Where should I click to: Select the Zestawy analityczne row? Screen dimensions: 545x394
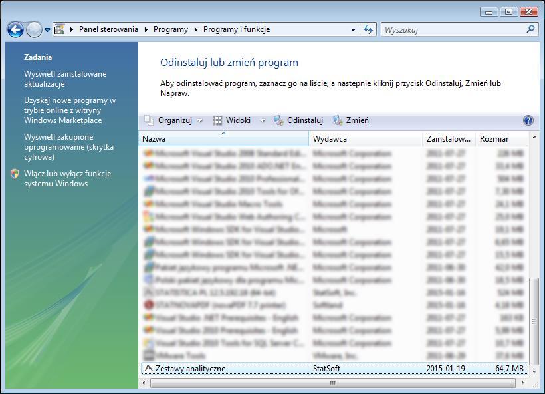(335, 368)
